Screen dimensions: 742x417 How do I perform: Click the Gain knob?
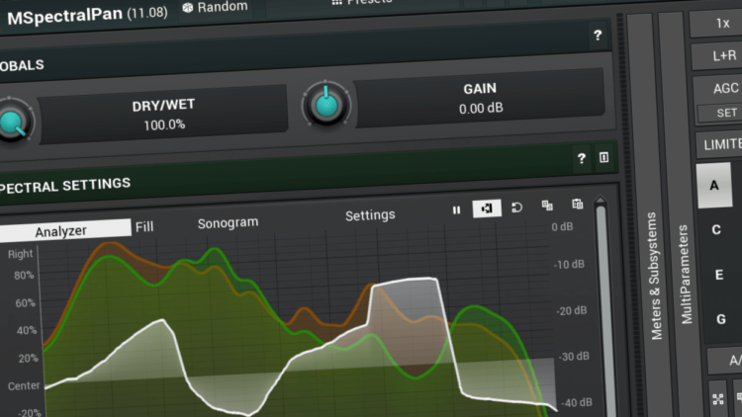click(x=326, y=105)
